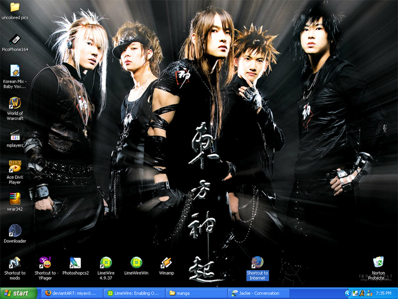Image resolution: width=398 pixels, height=299 pixels.
Task: Open the Windows start menu
Action: pyautogui.click(x=18, y=293)
